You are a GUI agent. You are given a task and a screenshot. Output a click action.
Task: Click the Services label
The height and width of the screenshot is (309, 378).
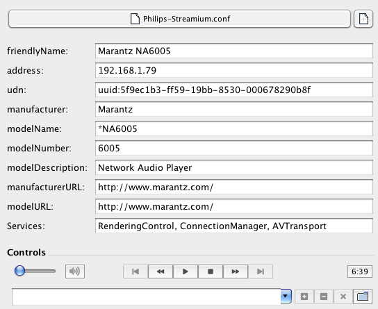[26, 226]
